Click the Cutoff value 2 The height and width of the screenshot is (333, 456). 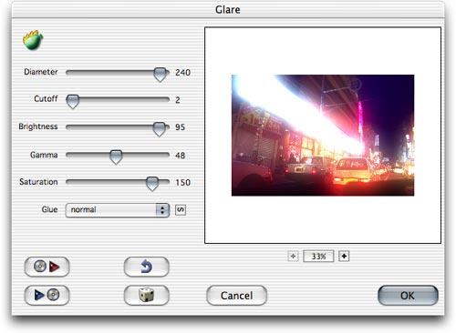[178, 100]
